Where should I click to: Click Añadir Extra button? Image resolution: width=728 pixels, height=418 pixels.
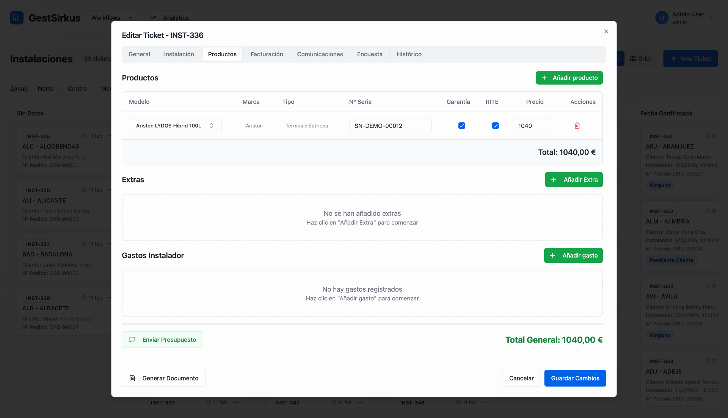(x=574, y=179)
